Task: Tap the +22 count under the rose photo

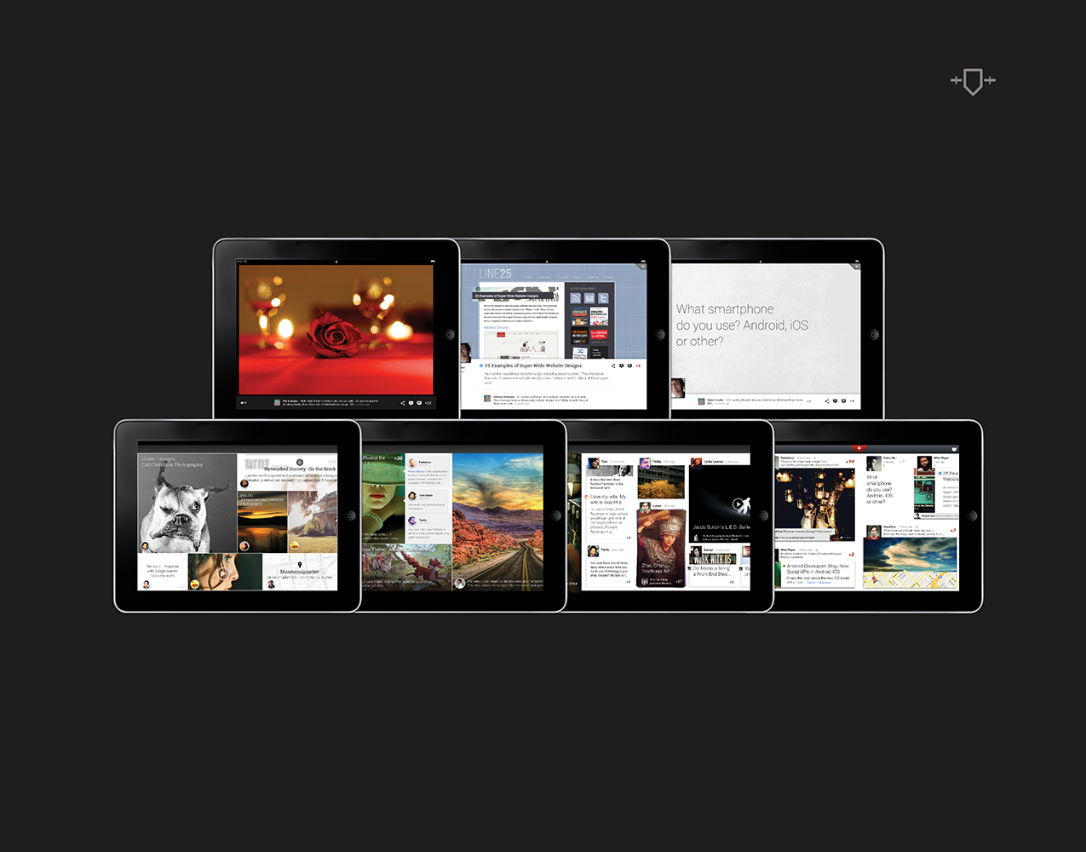Action: click(428, 403)
